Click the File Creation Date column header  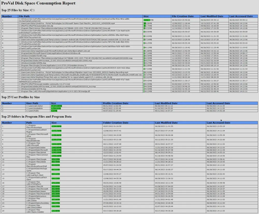tap(183, 16)
